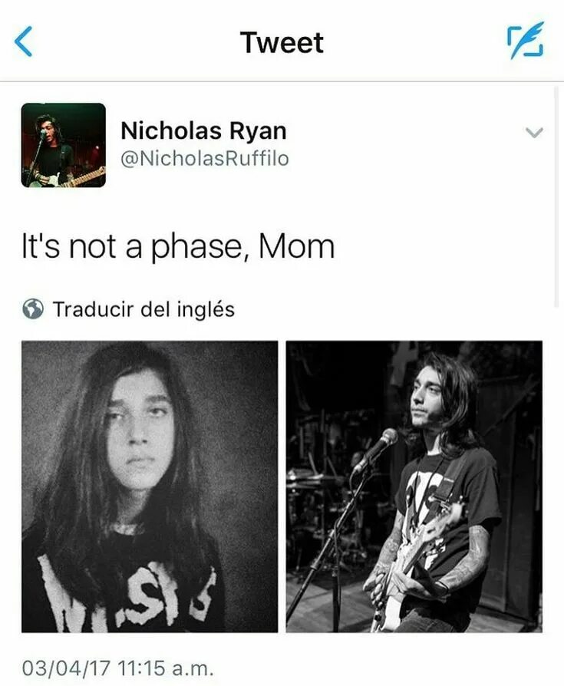This screenshot has height=686, width=564.
Task: Open the @NicholasRuffilo handle
Action: [x=205, y=159]
